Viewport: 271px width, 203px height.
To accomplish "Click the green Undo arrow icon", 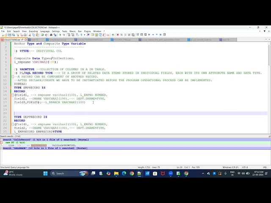I will click(x=42, y=35).
